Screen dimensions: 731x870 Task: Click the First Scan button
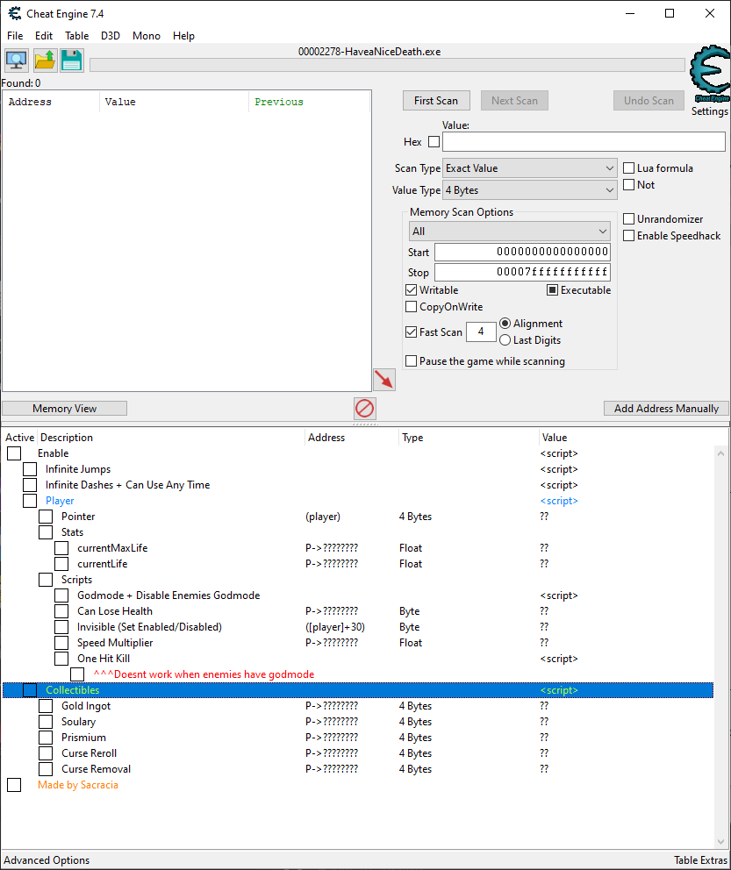click(x=436, y=100)
